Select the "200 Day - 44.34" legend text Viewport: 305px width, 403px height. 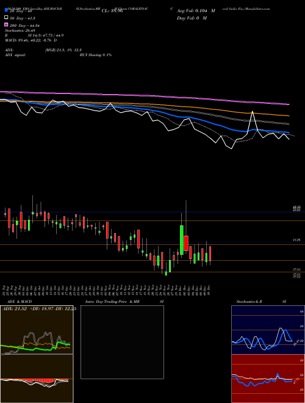click(24, 26)
